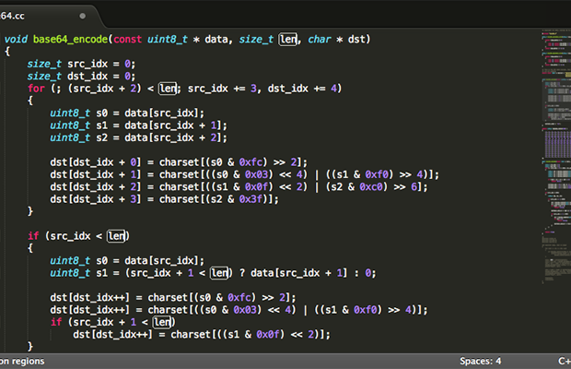Image resolution: width=571 pixels, height=369 pixels.
Task: Click 'len' in 'if (src_idx < len)' line
Action: point(117,236)
